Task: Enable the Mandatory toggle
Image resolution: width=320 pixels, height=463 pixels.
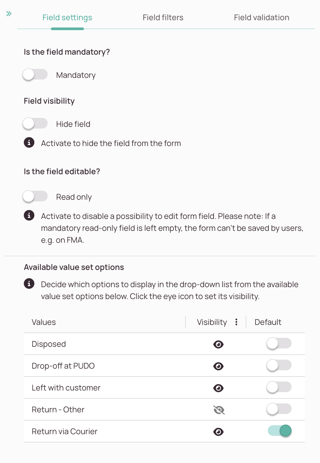Action: (x=35, y=75)
